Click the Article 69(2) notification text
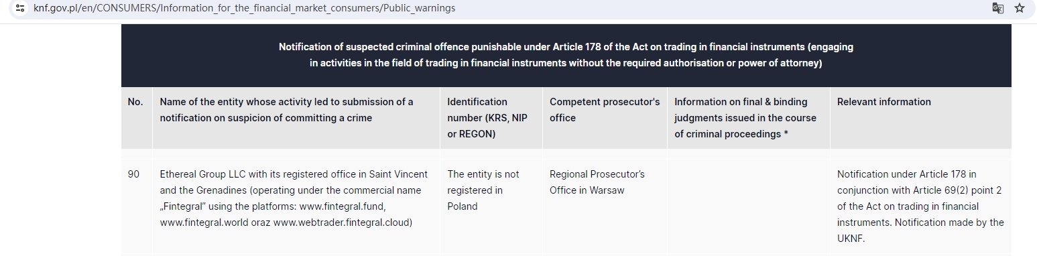Image resolution: width=1037 pixels, height=256 pixels. tap(920, 206)
